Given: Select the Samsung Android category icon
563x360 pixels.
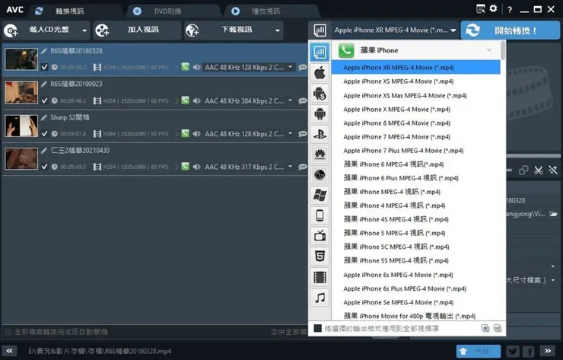Looking at the screenshot, I should coord(320,94).
